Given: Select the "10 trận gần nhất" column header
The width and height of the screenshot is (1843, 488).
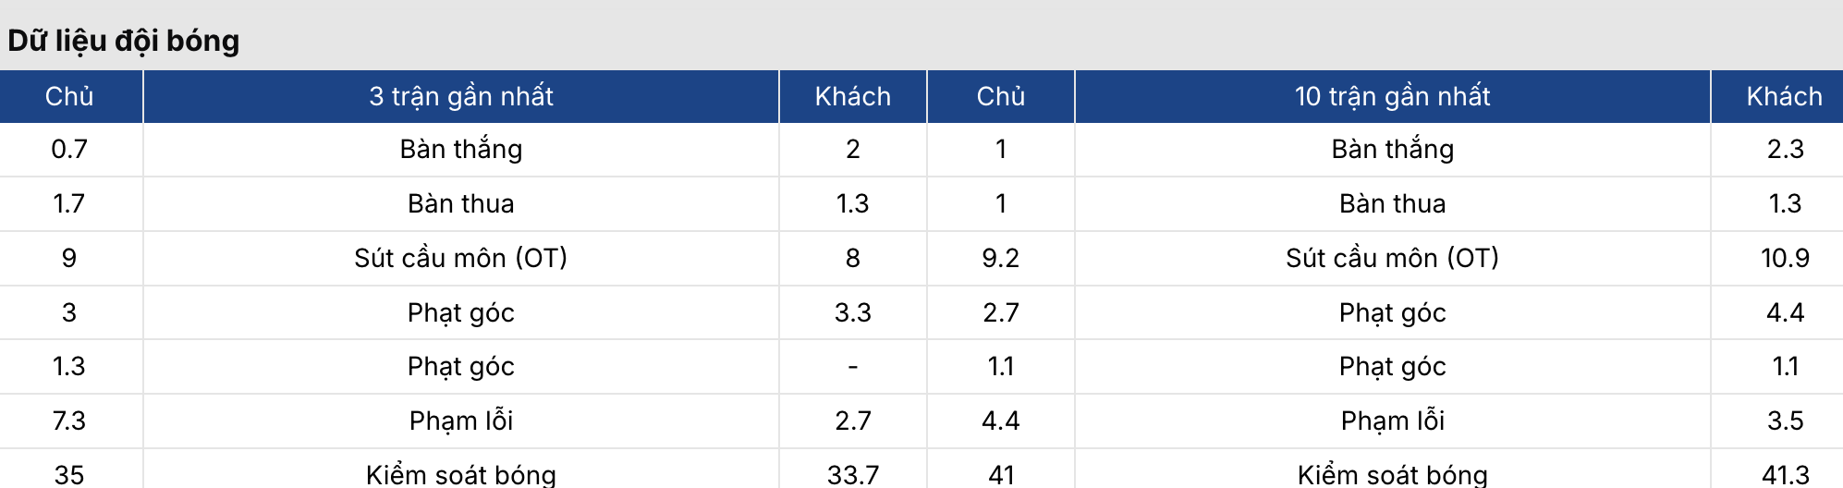Looking at the screenshot, I should click(1393, 96).
